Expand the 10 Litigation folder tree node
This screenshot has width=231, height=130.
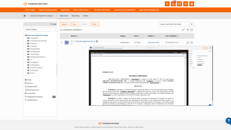click(26, 62)
